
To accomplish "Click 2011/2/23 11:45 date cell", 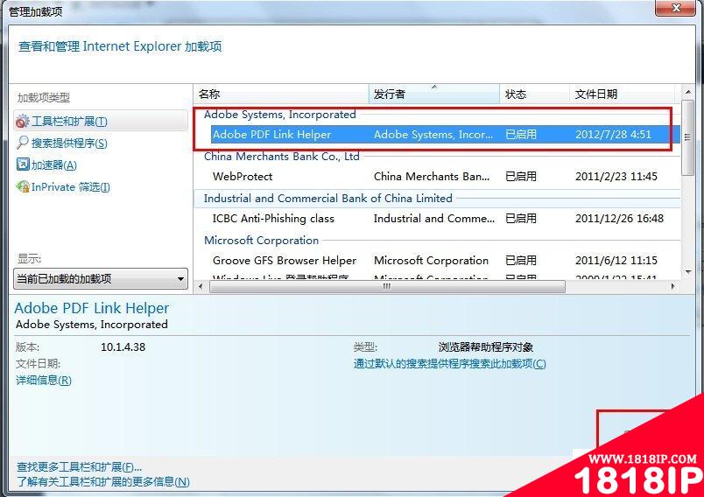I will 616,176.
